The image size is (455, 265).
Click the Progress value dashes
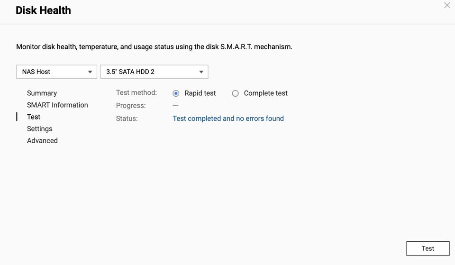tap(175, 106)
